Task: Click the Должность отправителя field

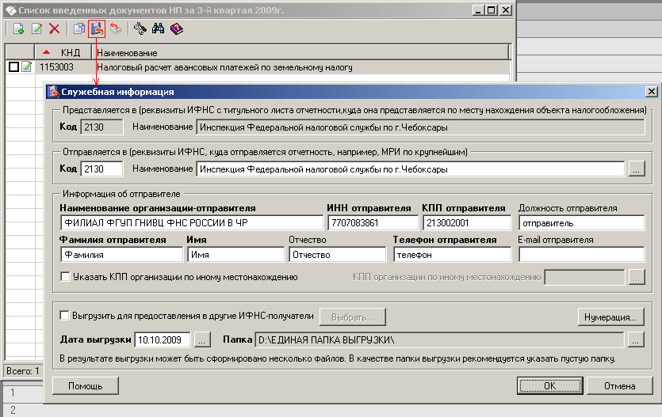Action: coord(582,223)
